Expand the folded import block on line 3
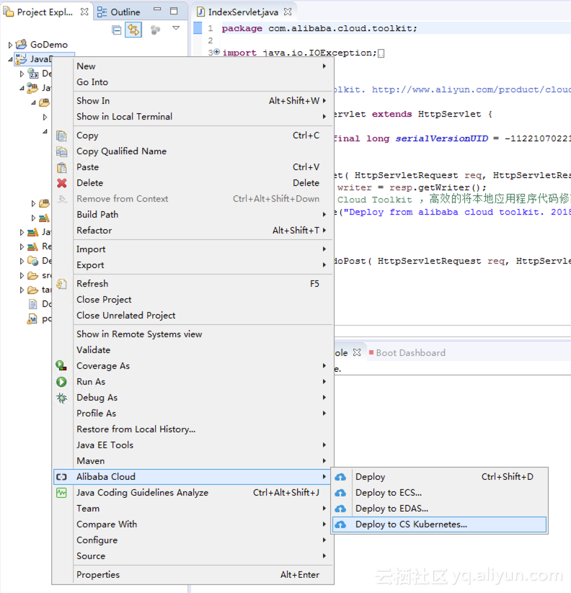 [x=217, y=52]
